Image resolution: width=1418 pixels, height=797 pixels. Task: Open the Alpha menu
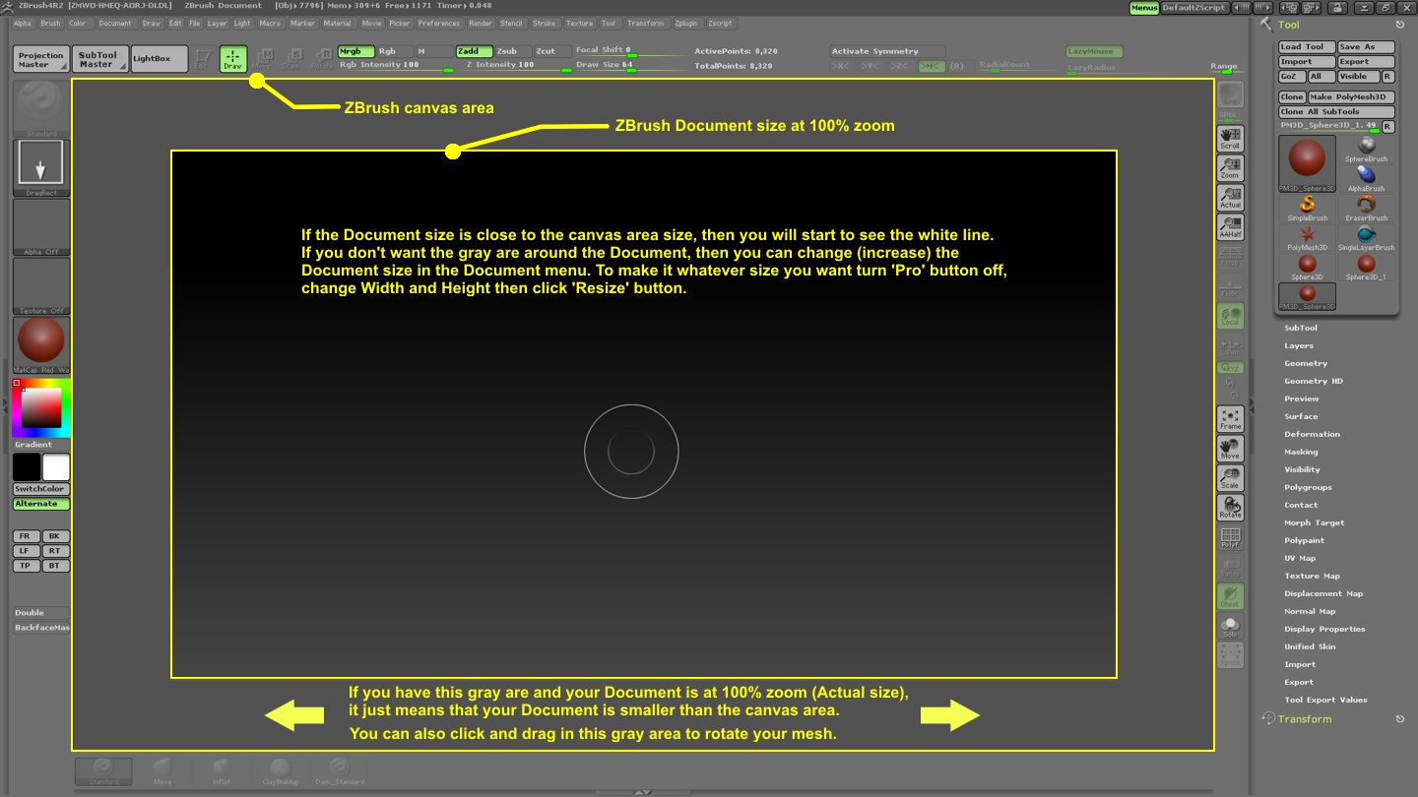pos(23,23)
